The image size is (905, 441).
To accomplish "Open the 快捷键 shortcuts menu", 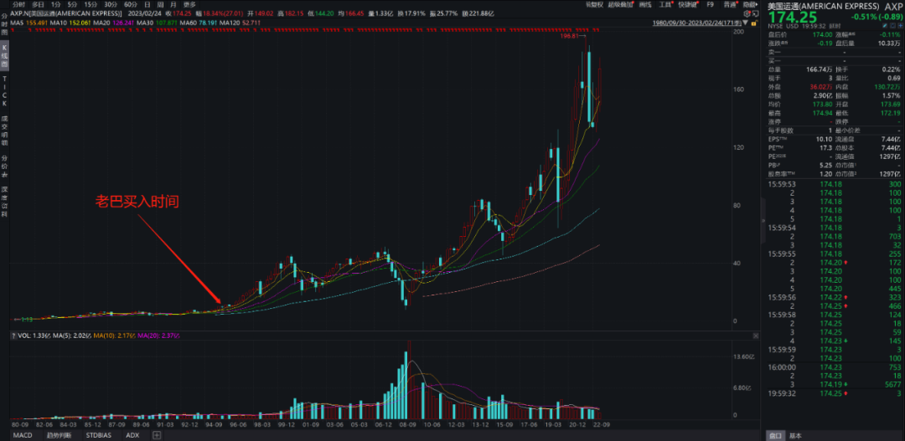I will pos(687,5).
